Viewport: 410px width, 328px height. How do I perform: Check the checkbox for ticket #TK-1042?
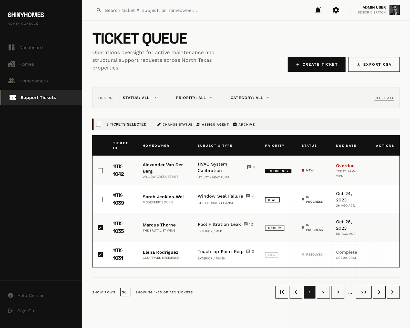(100, 170)
